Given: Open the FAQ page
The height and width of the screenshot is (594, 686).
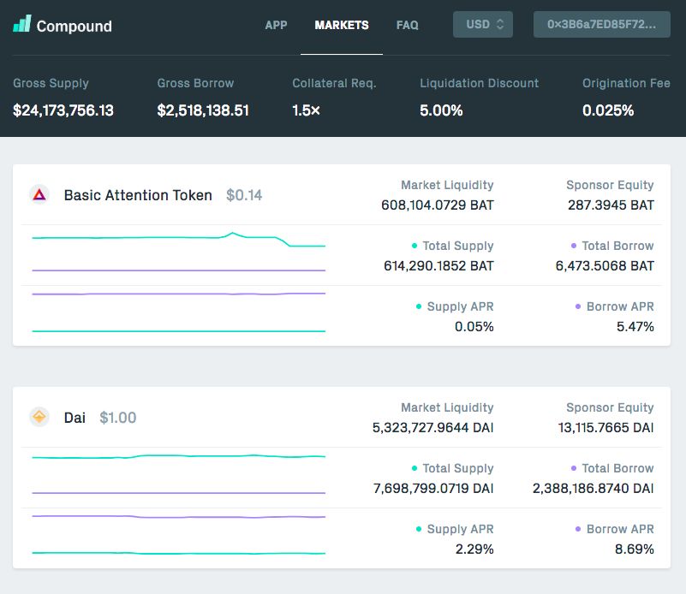Looking at the screenshot, I should [408, 25].
